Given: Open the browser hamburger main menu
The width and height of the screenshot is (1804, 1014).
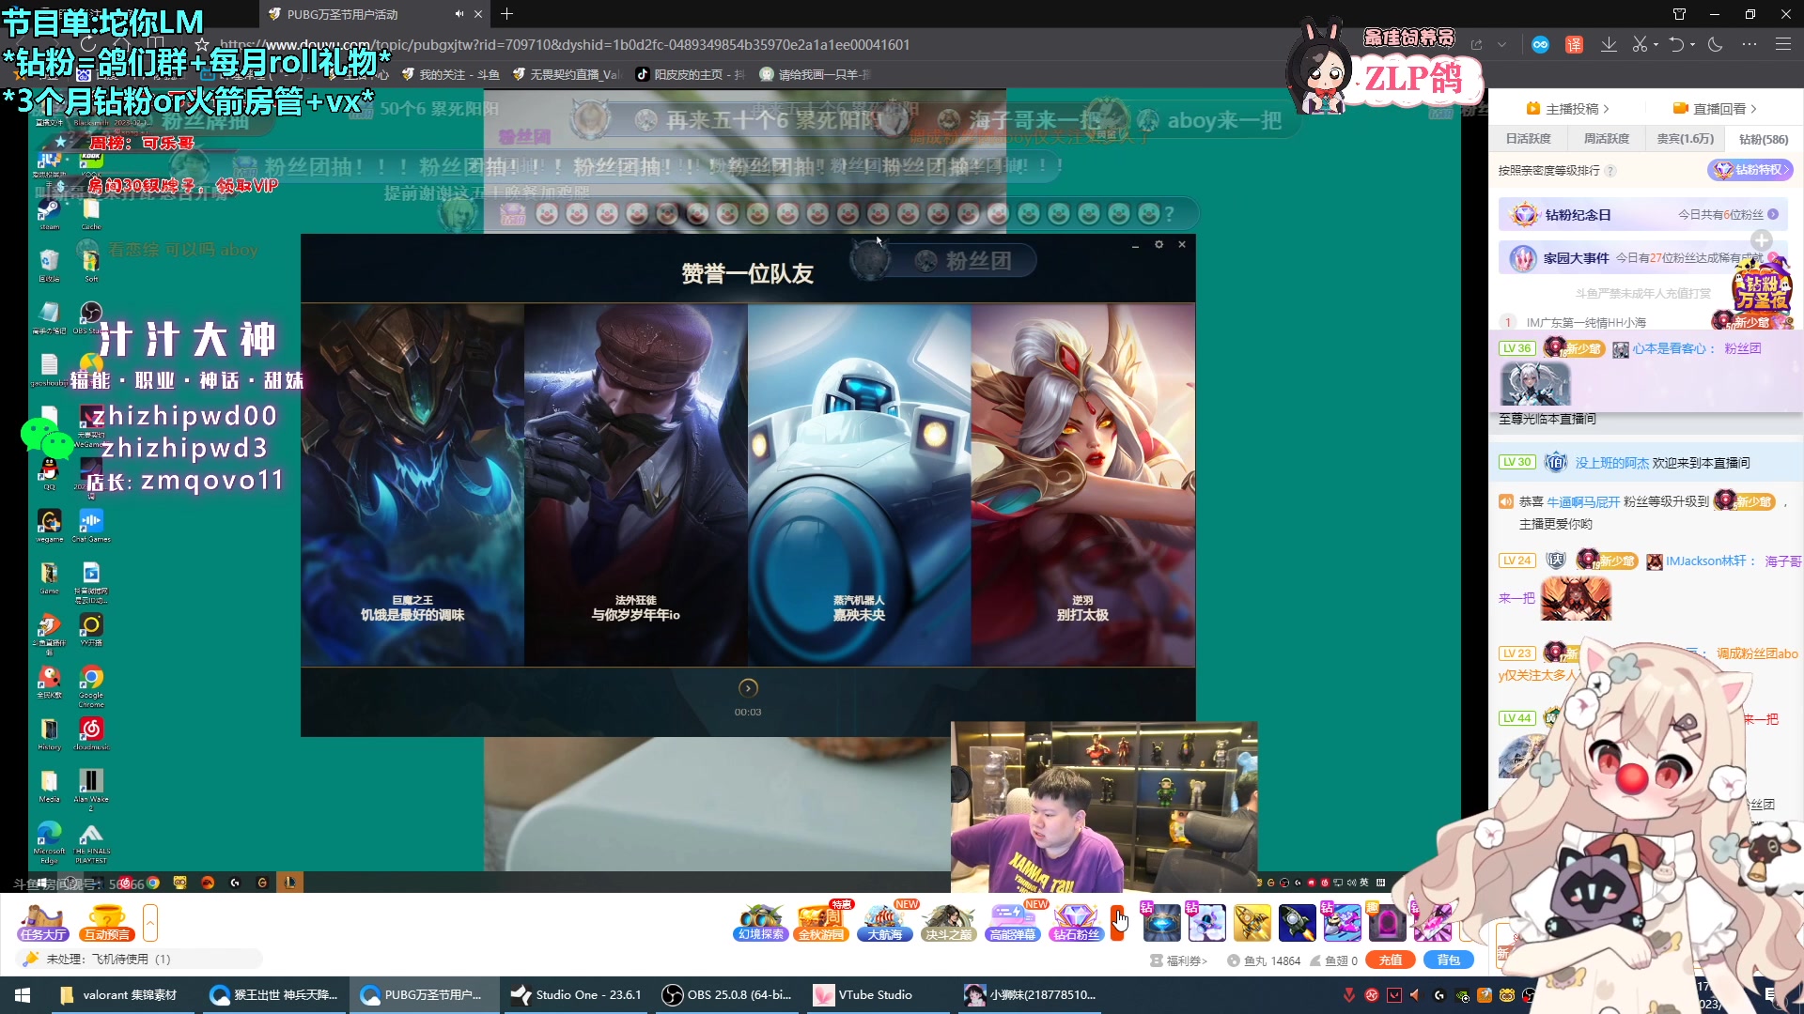Looking at the screenshot, I should tap(1782, 44).
